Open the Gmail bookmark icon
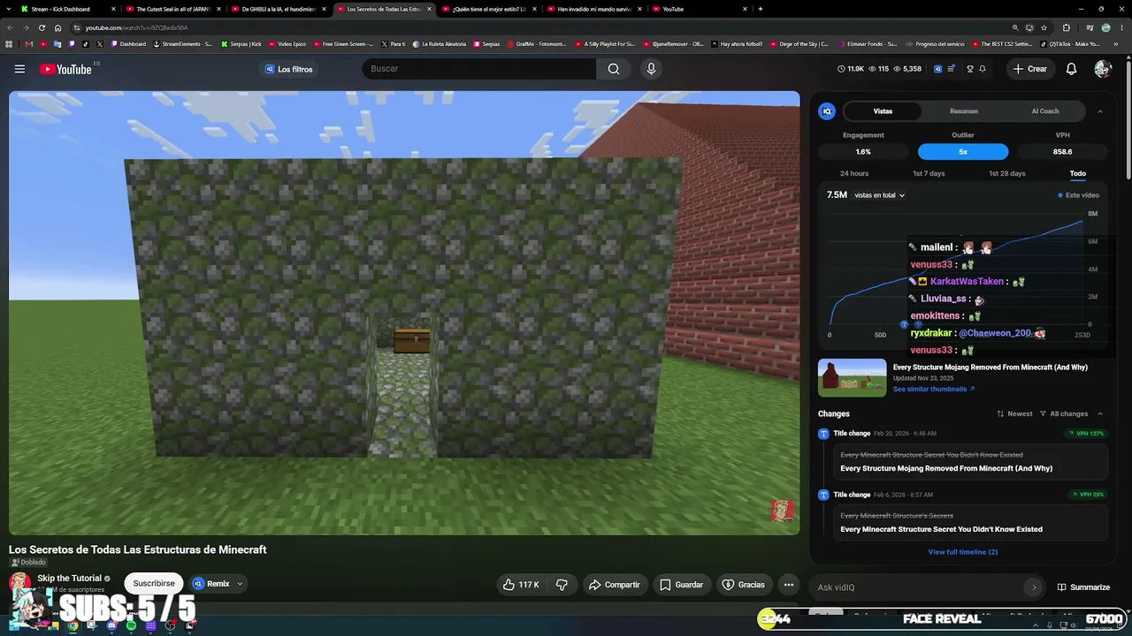The image size is (1132, 636). 29,44
